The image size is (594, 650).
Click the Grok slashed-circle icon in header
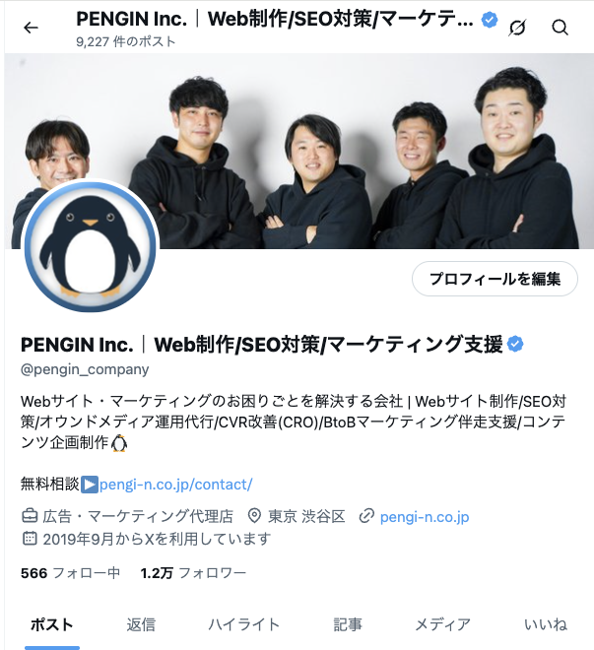pyautogui.click(x=517, y=28)
